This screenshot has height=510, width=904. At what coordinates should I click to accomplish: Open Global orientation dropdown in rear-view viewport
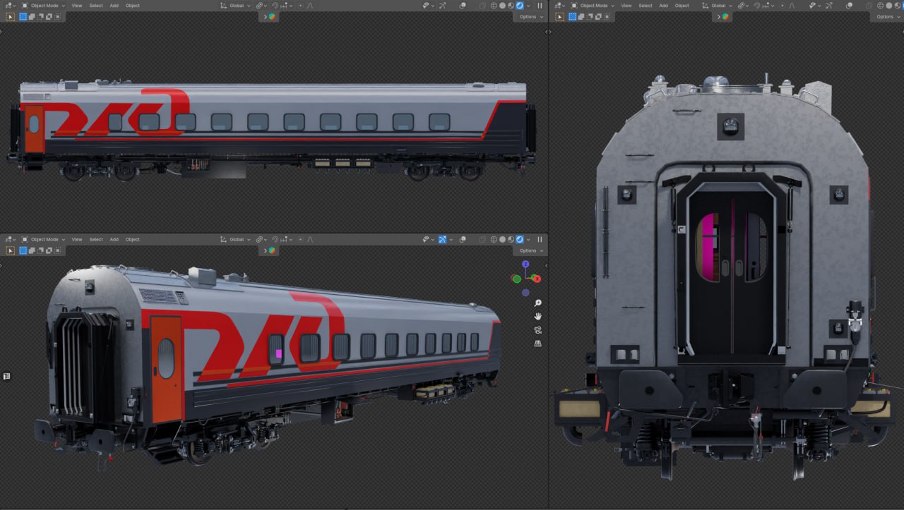pyautogui.click(x=718, y=6)
